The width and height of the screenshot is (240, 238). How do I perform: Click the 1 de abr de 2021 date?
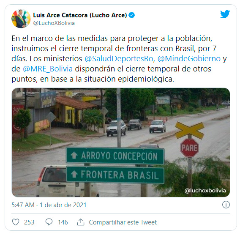click(63, 205)
